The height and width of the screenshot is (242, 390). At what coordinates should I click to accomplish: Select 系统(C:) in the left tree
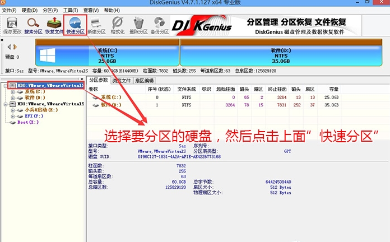[35, 91]
